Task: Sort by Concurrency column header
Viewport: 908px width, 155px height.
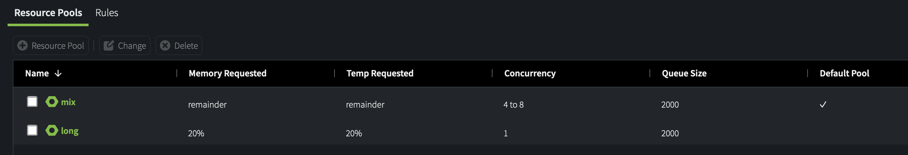Action: point(530,74)
